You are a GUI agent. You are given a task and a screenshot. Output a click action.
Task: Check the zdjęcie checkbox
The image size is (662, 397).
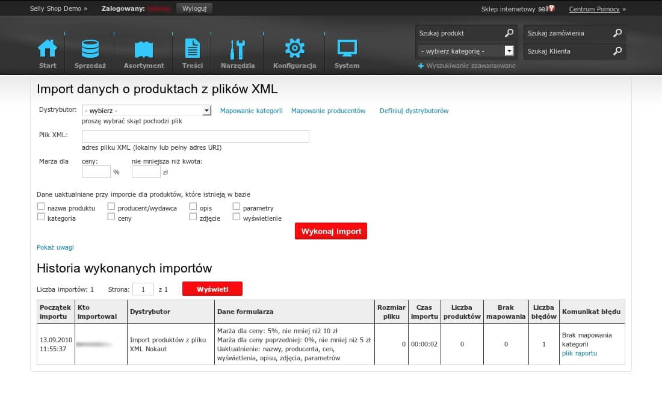(x=193, y=217)
